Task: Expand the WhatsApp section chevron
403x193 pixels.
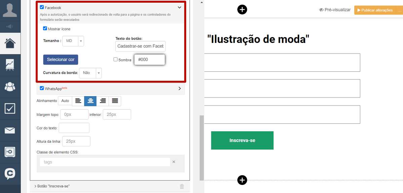Action: (x=179, y=88)
